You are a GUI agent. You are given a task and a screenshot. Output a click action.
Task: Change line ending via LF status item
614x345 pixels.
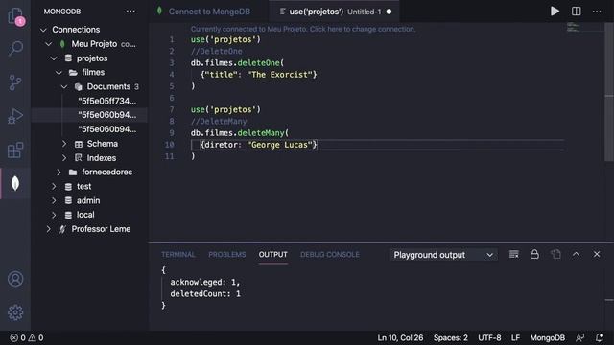point(515,337)
